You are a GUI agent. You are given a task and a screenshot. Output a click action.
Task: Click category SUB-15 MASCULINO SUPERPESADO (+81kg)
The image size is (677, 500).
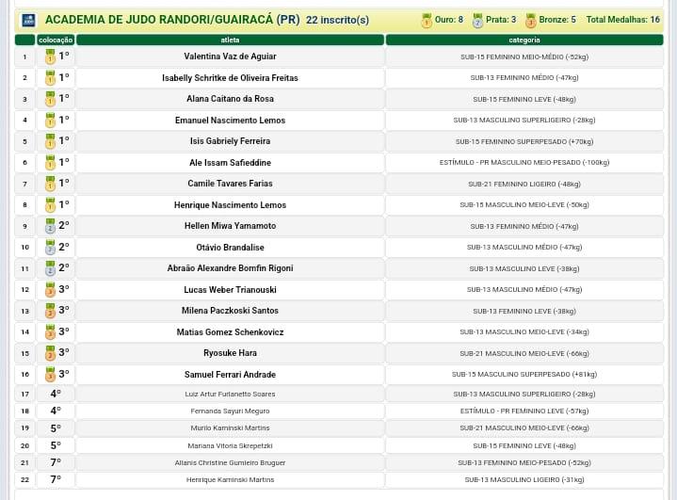click(x=524, y=375)
